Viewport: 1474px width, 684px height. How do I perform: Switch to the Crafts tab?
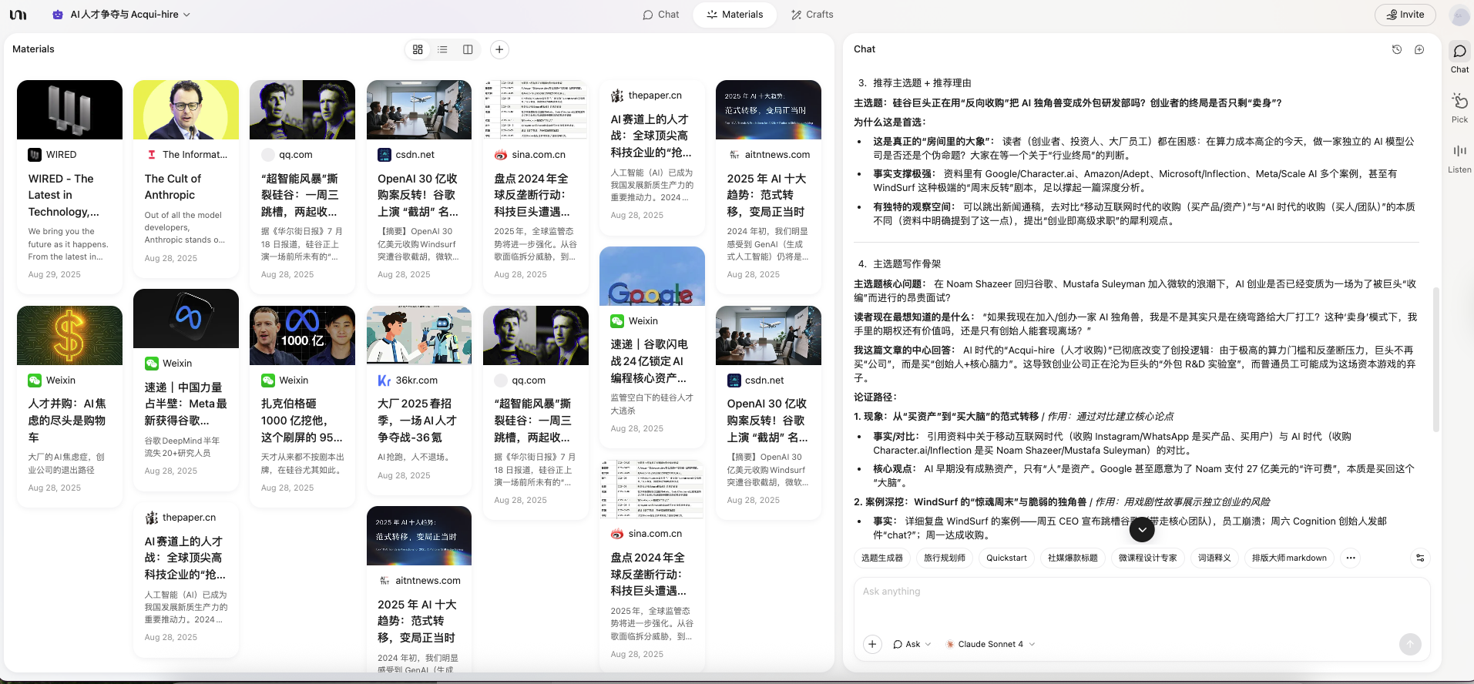812,15
